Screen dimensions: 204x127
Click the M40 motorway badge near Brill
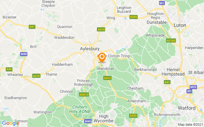(x=24, y=54)
